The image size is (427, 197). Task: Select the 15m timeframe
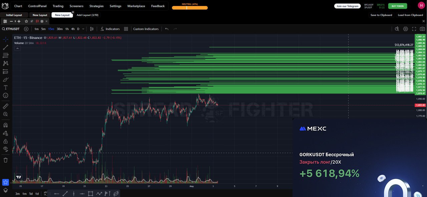(51, 29)
